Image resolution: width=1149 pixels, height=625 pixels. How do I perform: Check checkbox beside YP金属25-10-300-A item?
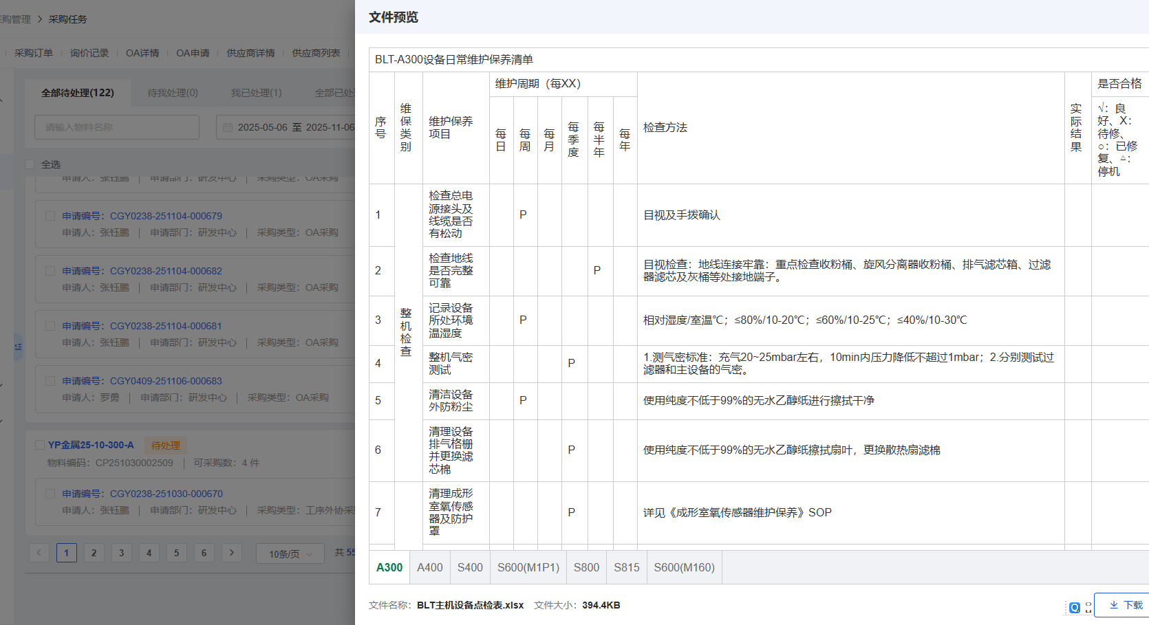tap(40, 445)
